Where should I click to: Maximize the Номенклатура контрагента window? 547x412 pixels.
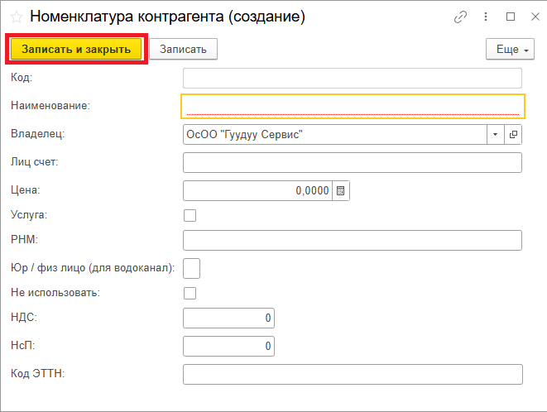click(511, 17)
